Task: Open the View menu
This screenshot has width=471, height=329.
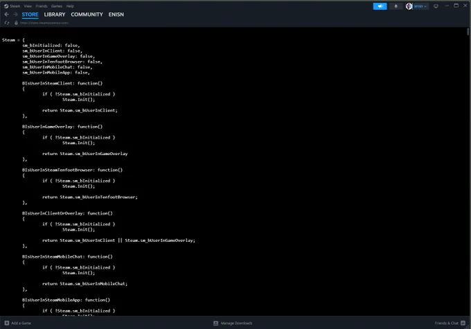Action: tap(28, 6)
